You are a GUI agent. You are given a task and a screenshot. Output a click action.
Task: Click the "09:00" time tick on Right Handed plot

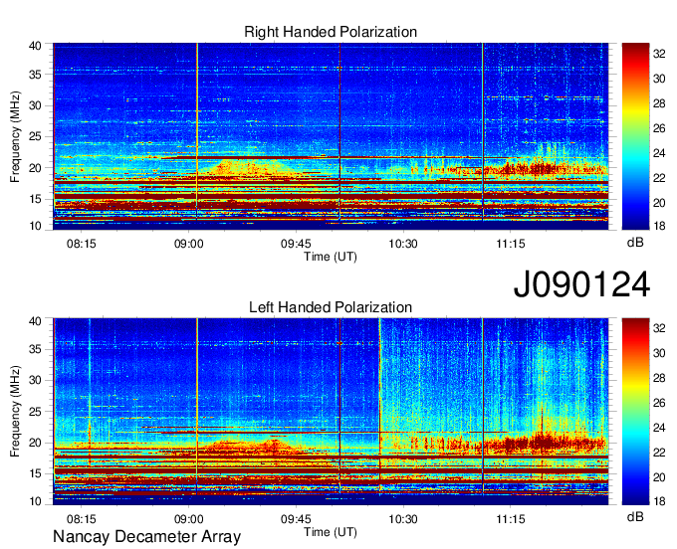click(189, 244)
